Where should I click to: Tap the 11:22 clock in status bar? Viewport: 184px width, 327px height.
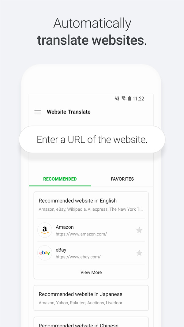coord(138,98)
